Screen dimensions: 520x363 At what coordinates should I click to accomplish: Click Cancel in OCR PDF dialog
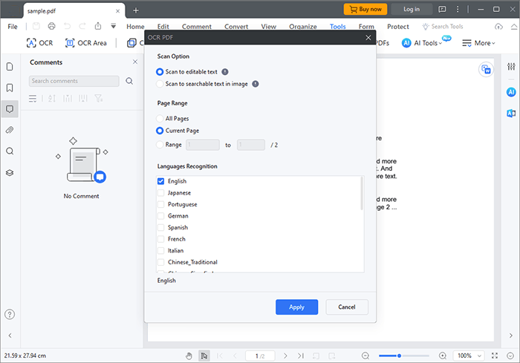pos(347,307)
